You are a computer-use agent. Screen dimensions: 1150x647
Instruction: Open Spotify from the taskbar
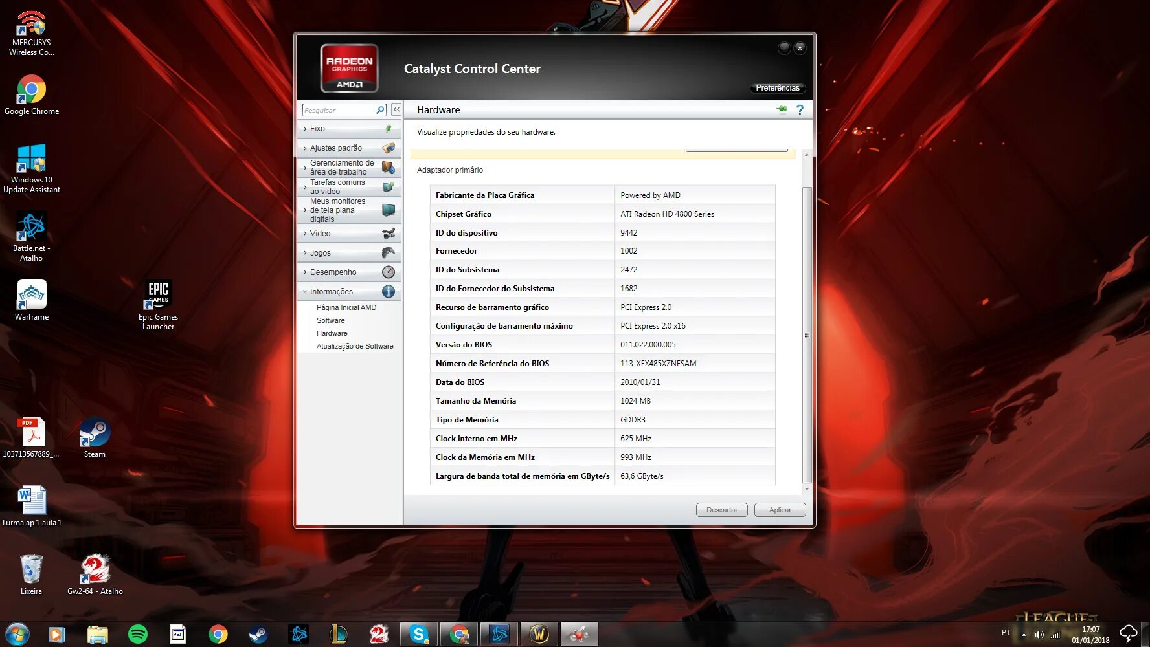[138, 634]
